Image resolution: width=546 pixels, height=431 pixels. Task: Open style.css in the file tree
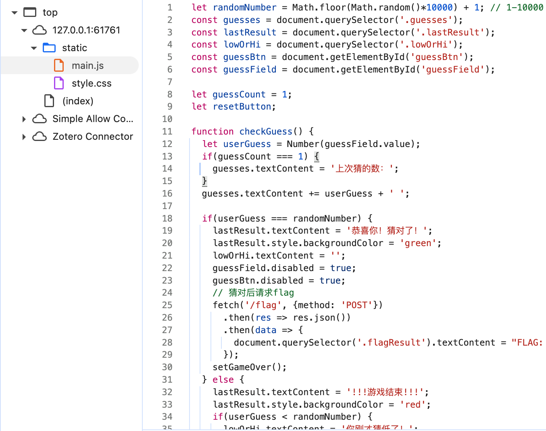click(92, 83)
